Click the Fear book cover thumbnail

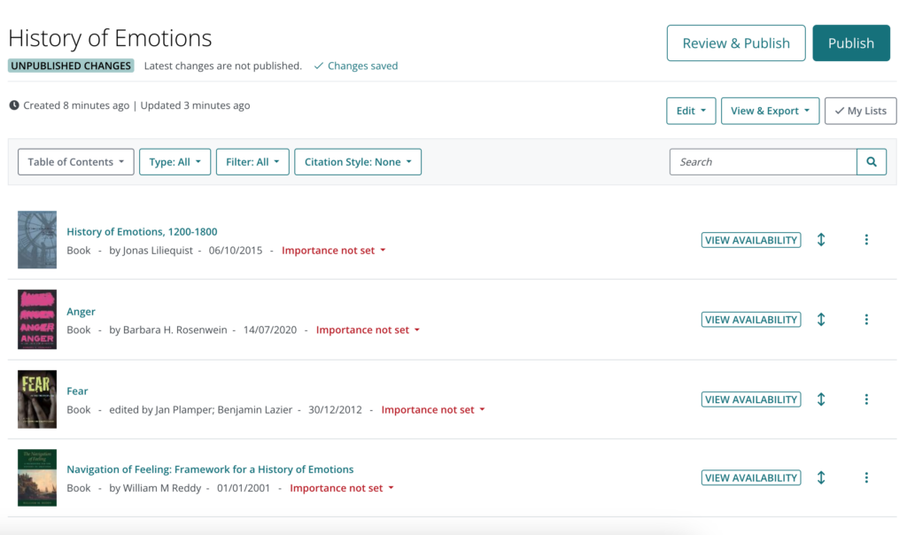(x=37, y=399)
